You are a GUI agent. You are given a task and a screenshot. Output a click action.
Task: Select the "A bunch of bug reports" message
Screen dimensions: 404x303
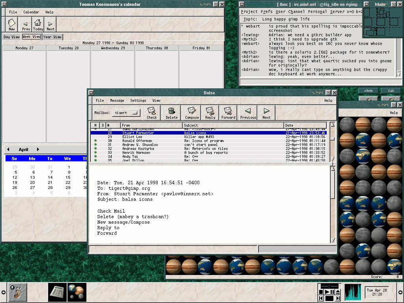(x=208, y=153)
